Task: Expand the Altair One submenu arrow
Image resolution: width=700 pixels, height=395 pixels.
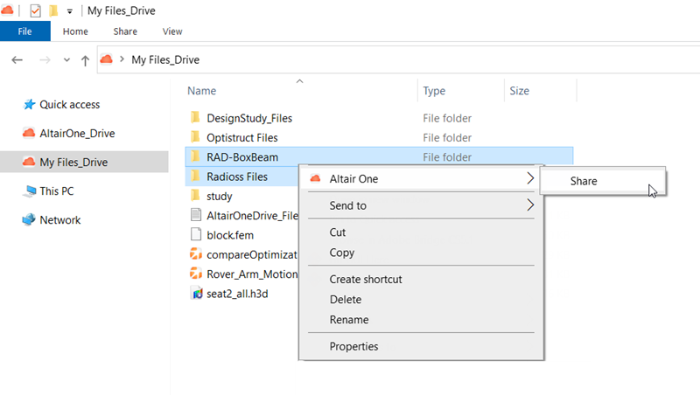Action: click(530, 178)
